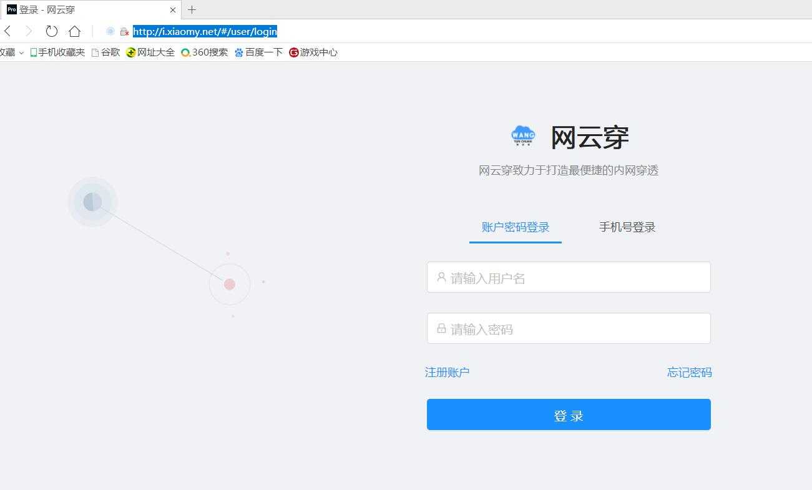This screenshot has height=490, width=812.
Task: Click the blue circle icon before URL
Action: click(110, 31)
